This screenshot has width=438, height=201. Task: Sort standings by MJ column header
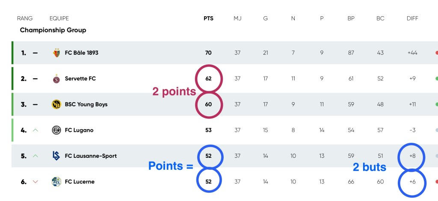tap(237, 18)
